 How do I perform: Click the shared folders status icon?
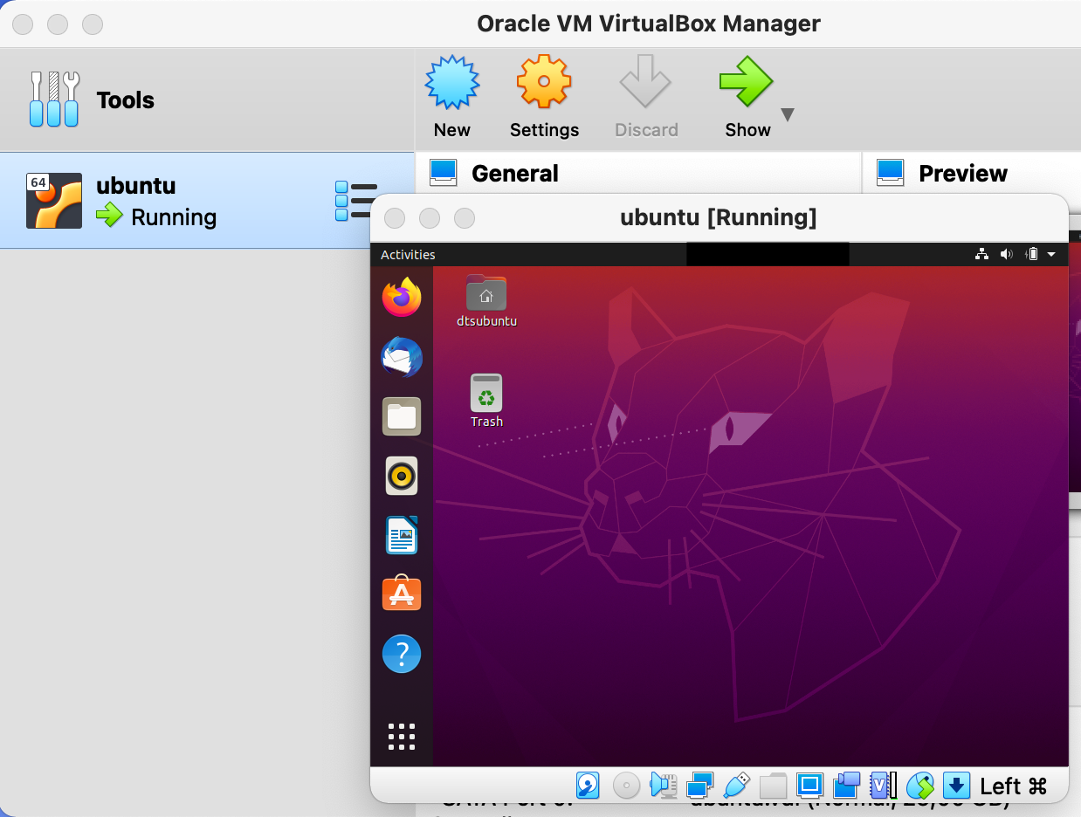coord(773,786)
